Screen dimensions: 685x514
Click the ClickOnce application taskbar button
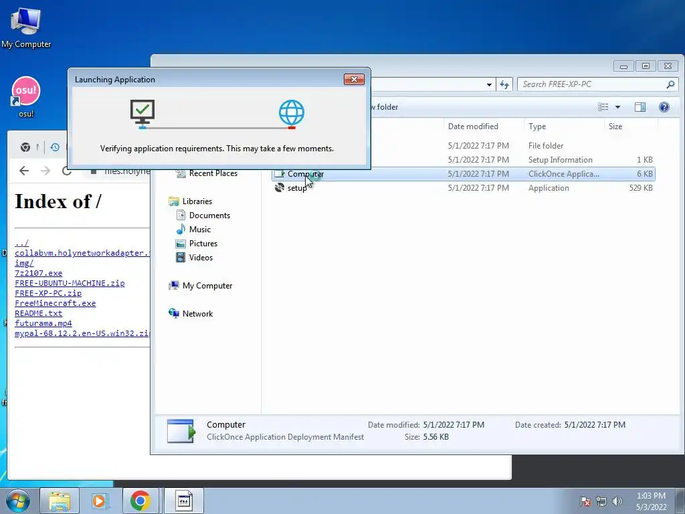click(x=184, y=501)
